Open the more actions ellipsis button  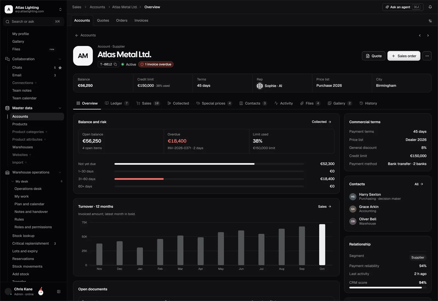427,56
